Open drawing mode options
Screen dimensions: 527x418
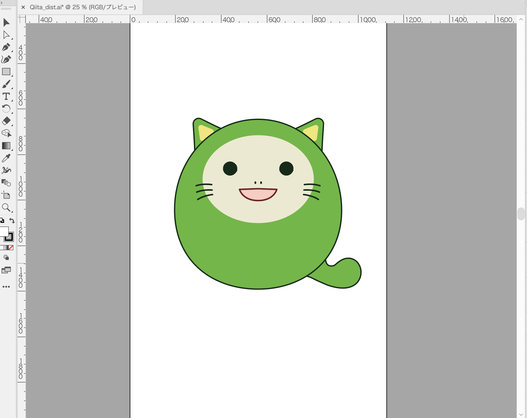[x=6, y=258]
